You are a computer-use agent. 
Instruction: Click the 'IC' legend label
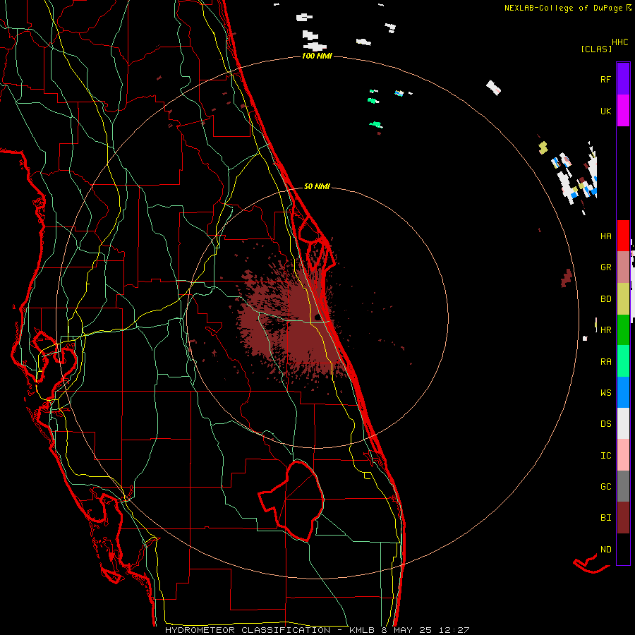pos(605,456)
